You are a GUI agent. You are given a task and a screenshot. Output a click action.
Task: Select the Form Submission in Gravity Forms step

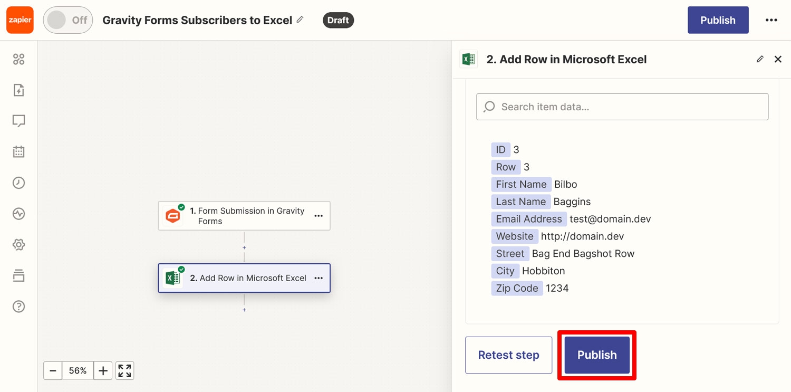(244, 216)
